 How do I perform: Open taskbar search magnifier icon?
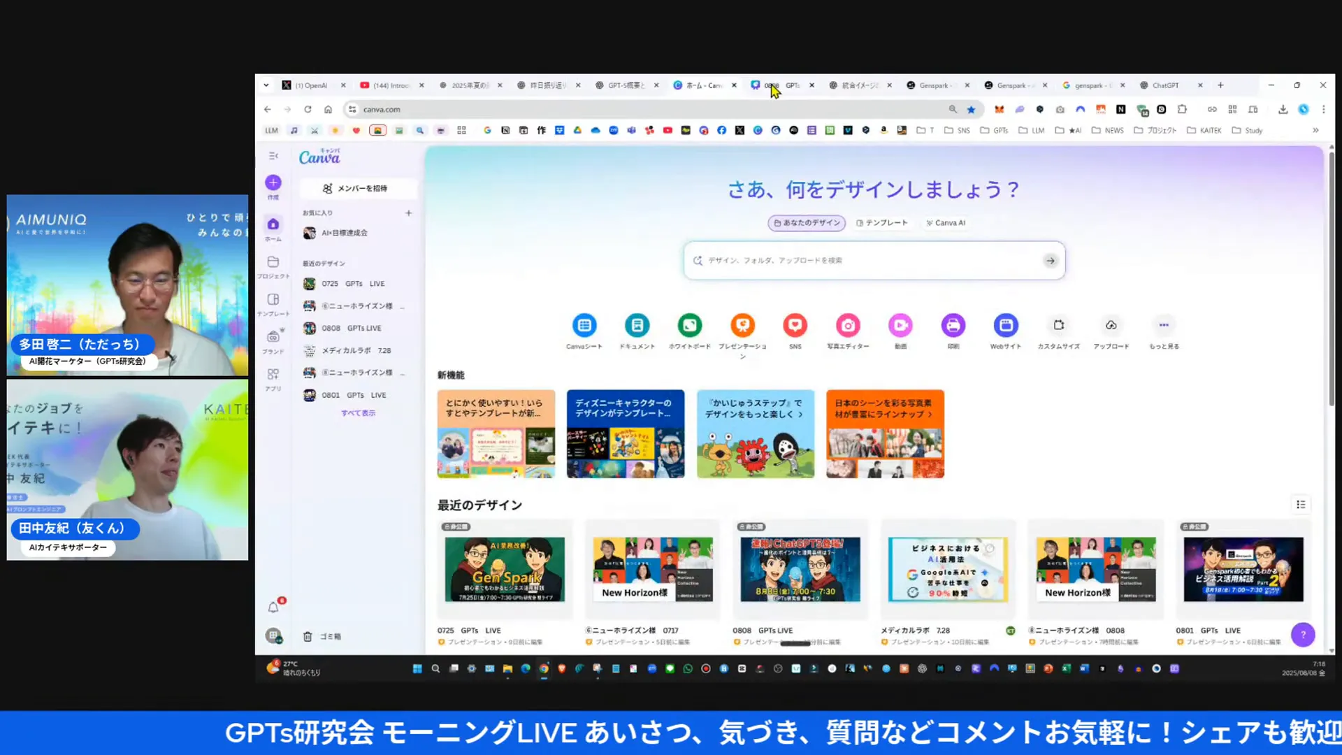[x=435, y=669]
